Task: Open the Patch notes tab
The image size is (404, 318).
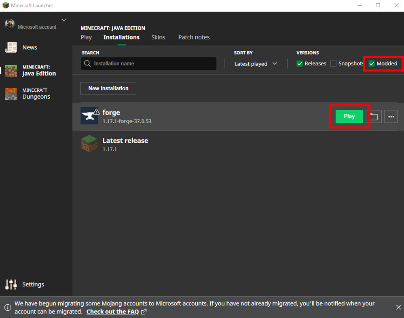Action: click(x=194, y=37)
